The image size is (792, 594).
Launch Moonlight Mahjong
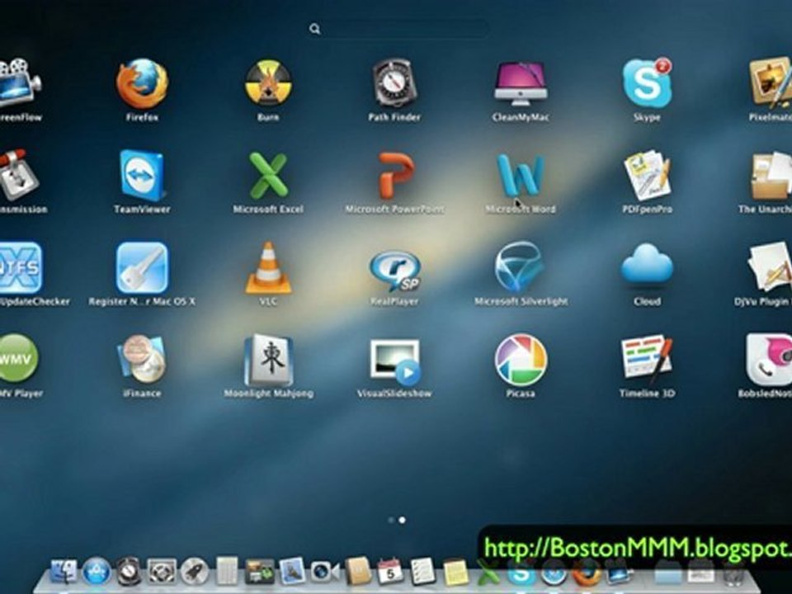pos(269,361)
